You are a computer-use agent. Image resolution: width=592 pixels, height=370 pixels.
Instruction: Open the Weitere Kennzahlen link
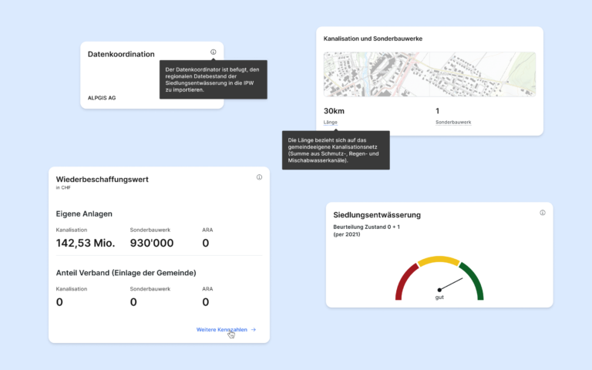222,329
